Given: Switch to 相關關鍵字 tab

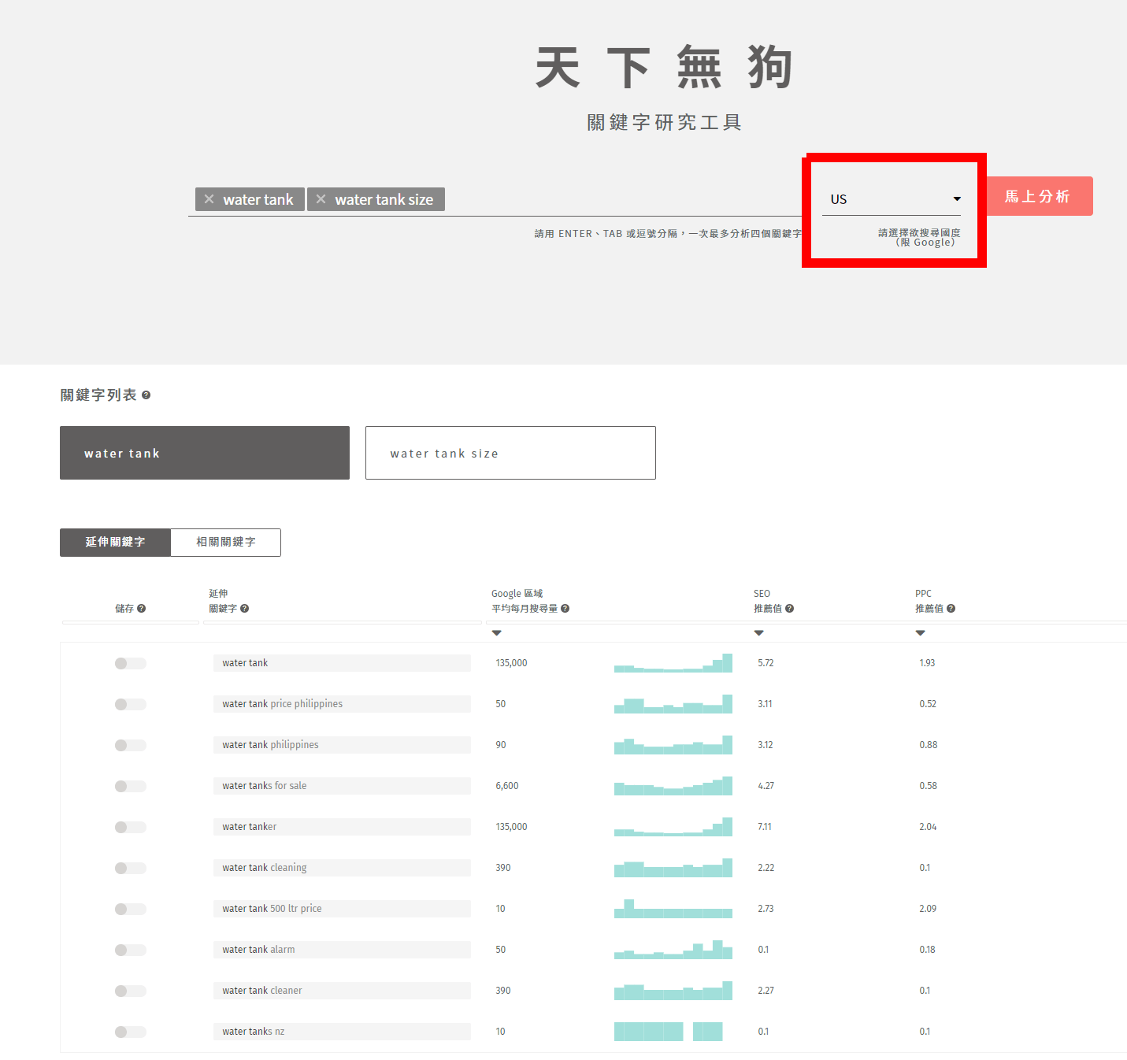Looking at the screenshot, I should coord(225,542).
